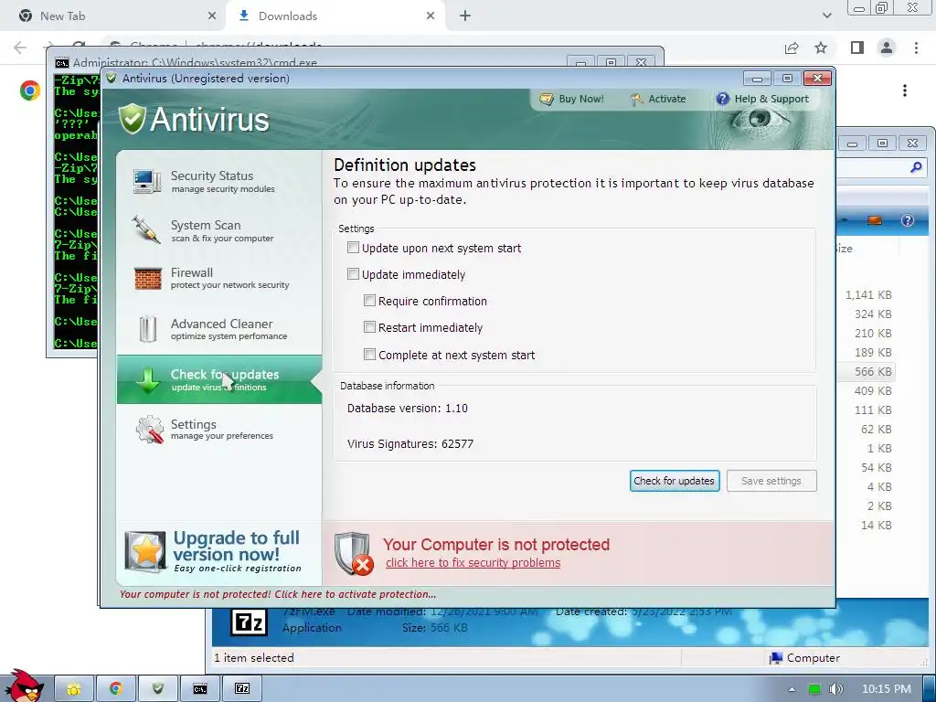936x702 pixels.
Task: Select Check for updates sidebar item
Action: click(x=219, y=379)
